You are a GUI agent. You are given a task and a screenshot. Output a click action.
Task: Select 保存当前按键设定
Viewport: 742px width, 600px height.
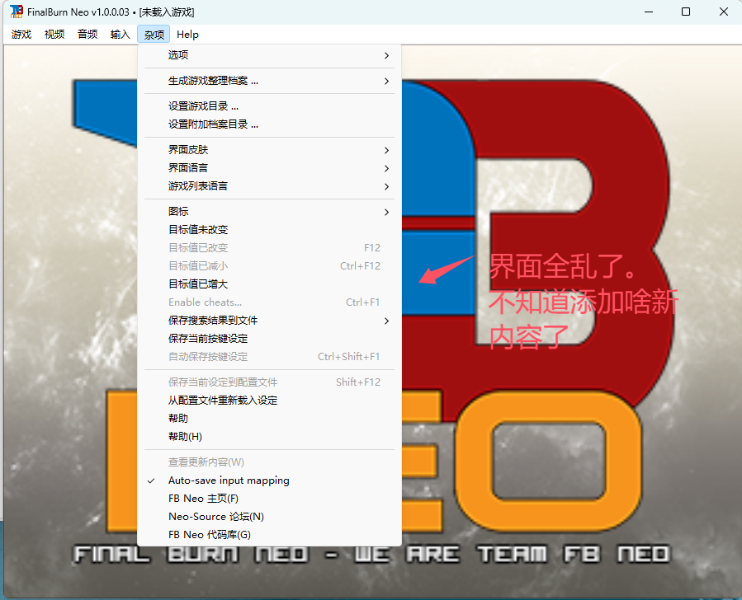[269, 339]
